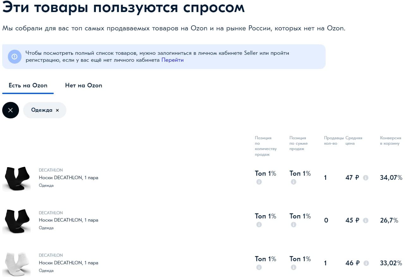The width and height of the screenshot is (405, 277).
Task: Click the average price 46 ₽
Action: point(352,263)
